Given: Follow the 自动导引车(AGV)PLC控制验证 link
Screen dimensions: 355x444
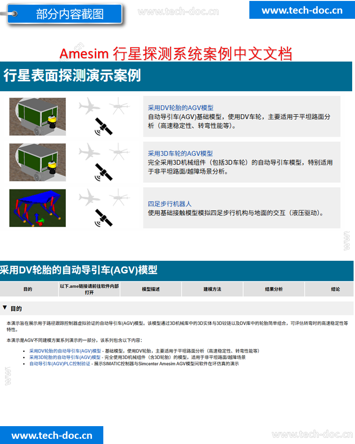Looking at the screenshot, I should pyautogui.click(x=60, y=364).
